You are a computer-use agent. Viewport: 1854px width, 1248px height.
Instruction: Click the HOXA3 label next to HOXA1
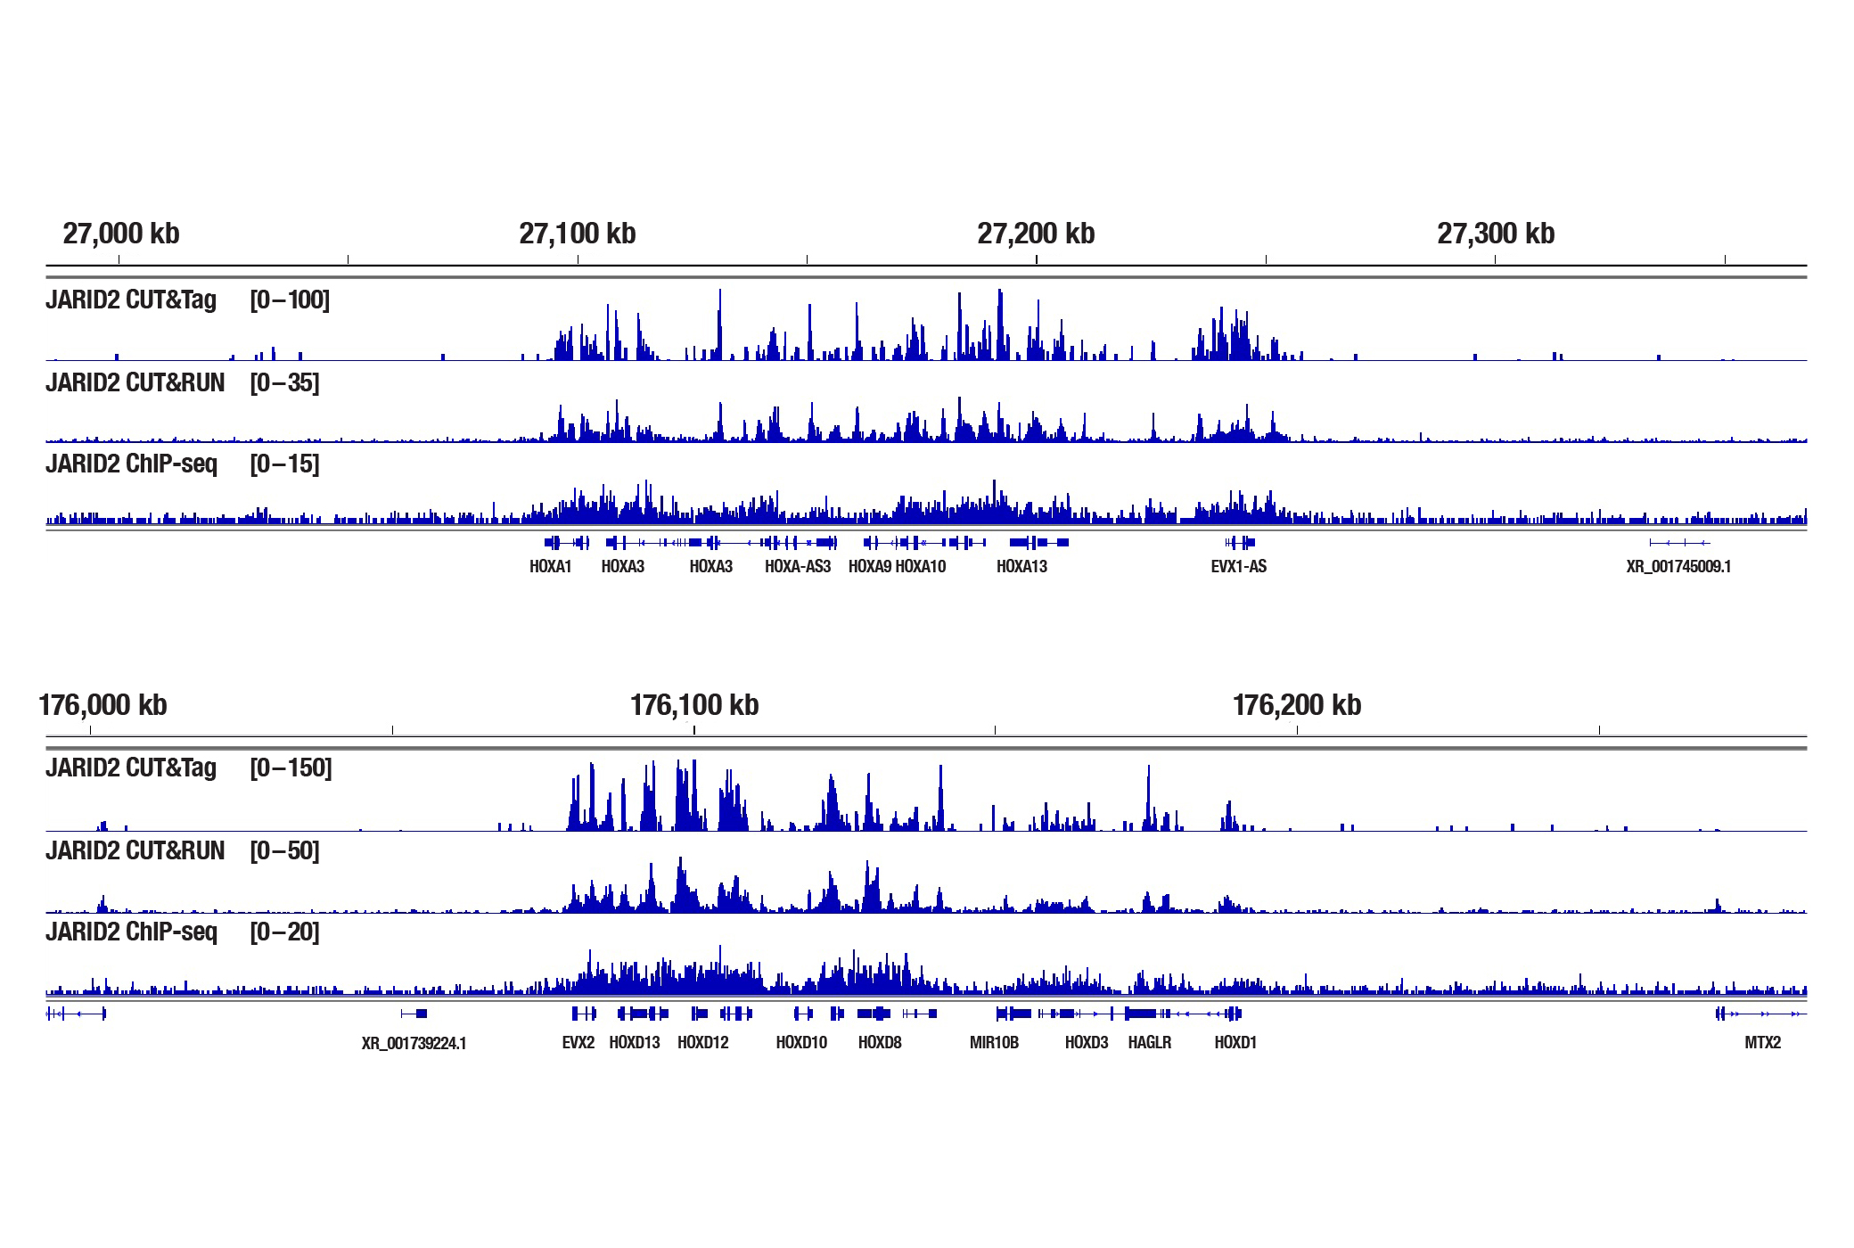(x=623, y=567)
